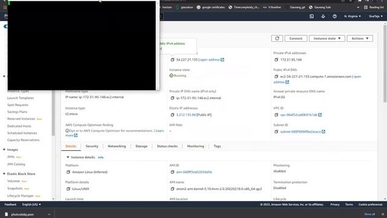Open Scheduled Instances in sidebar
This screenshot has height=218, width=387.
[x=22, y=133]
